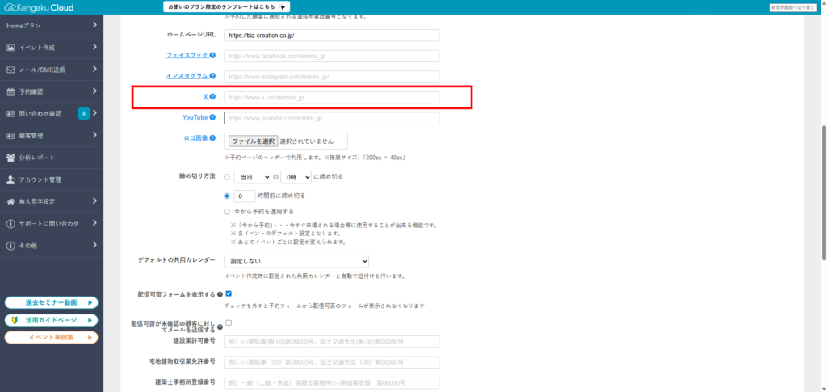Uncheck 配信可否フォームを表示する checkbox
Image resolution: width=827 pixels, height=392 pixels.
(x=229, y=293)
